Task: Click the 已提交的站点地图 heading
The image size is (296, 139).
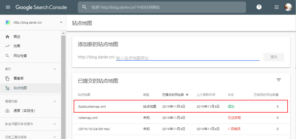Action: [98, 81]
